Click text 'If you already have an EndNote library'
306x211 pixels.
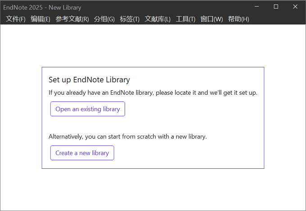point(101,92)
